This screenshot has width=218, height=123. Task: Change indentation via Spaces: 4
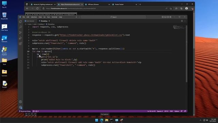click(x=160, y=111)
